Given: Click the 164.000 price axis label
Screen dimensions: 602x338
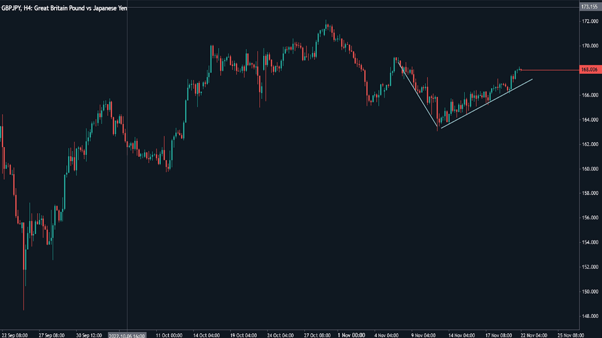Looking at the screenshot, I should (589, 120).
